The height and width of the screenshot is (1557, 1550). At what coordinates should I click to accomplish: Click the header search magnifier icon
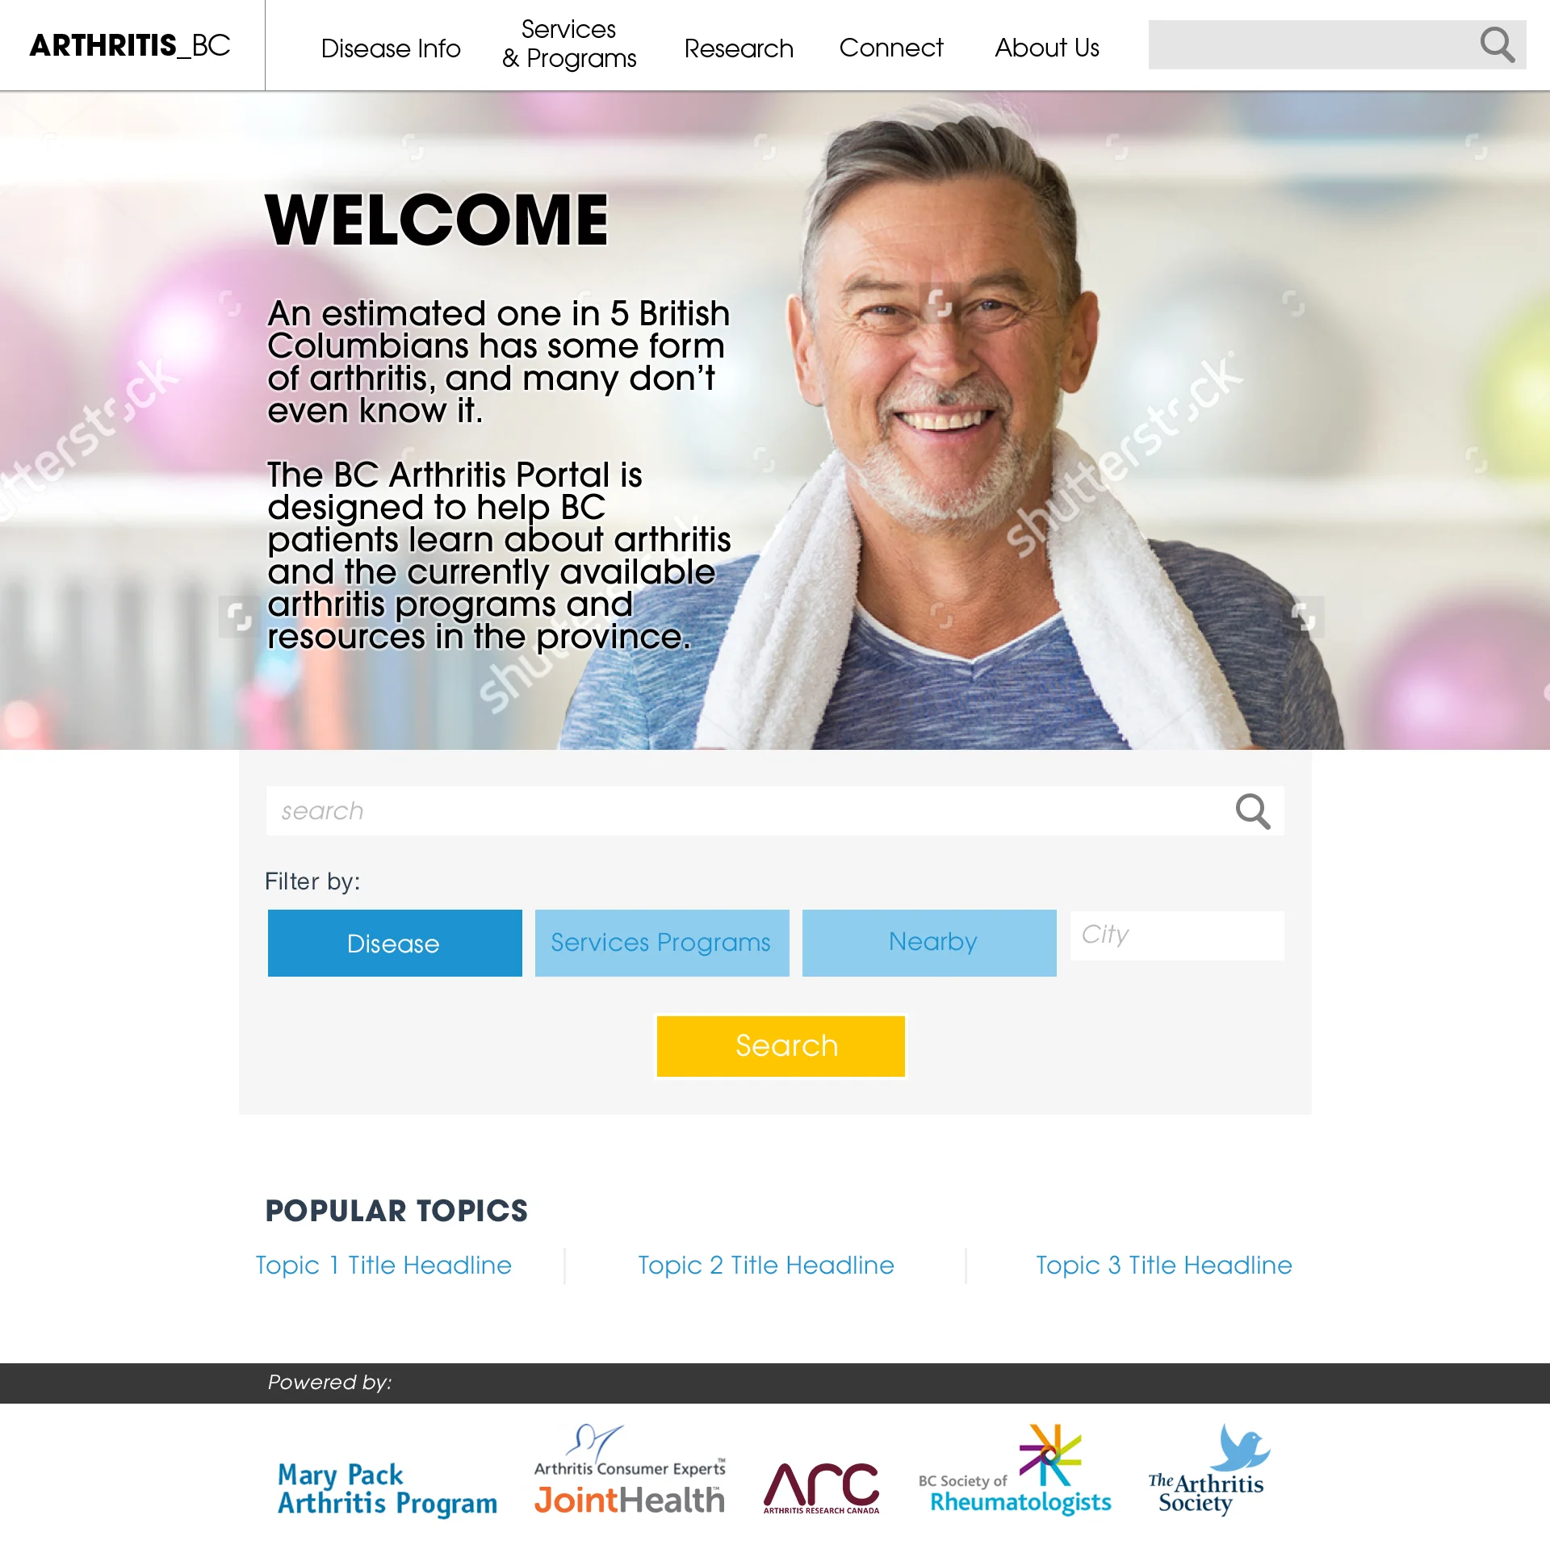[1497, 45]
